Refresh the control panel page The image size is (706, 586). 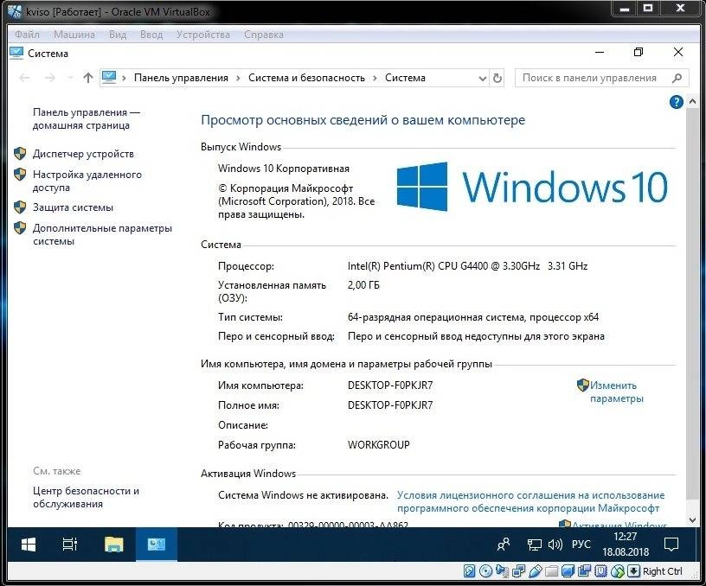[497, 79]
